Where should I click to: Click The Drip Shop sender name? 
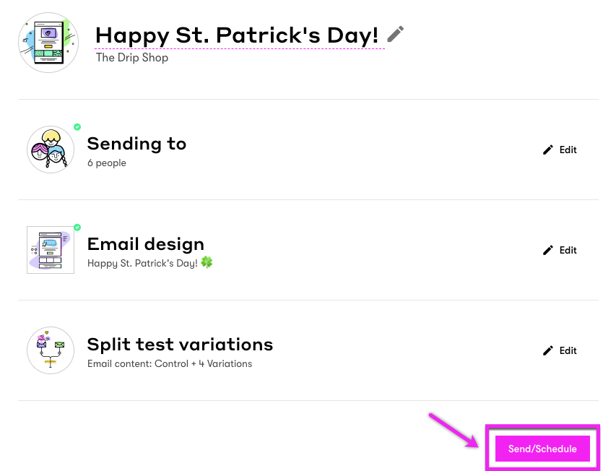point(131,57)
